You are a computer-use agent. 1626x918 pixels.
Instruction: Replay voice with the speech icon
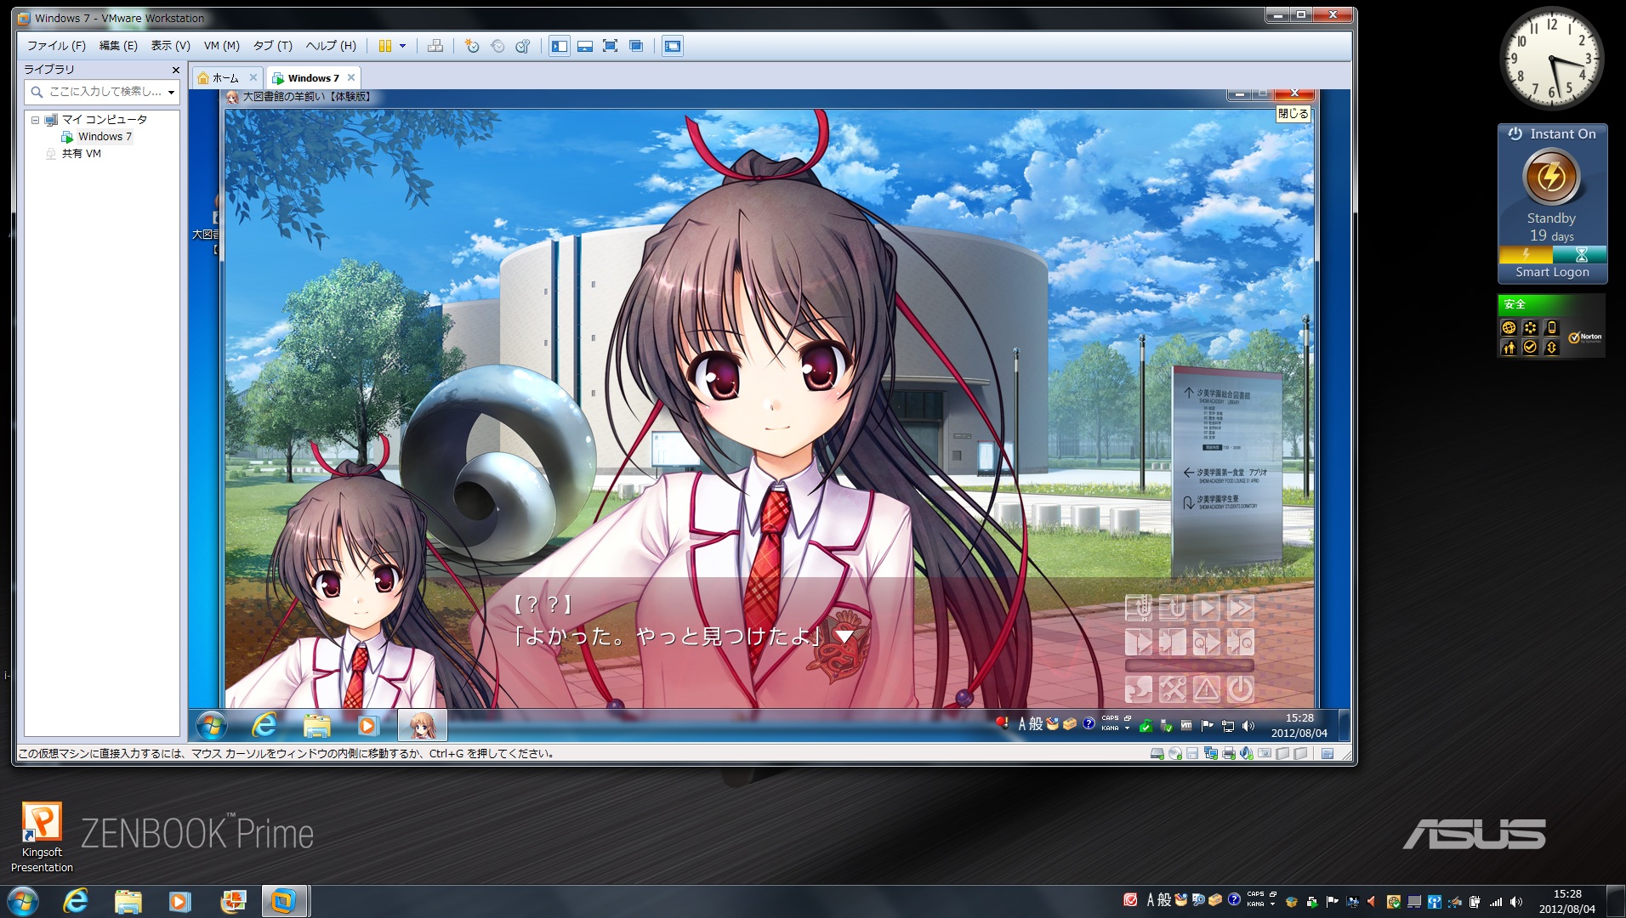(x=1139, y=689)
